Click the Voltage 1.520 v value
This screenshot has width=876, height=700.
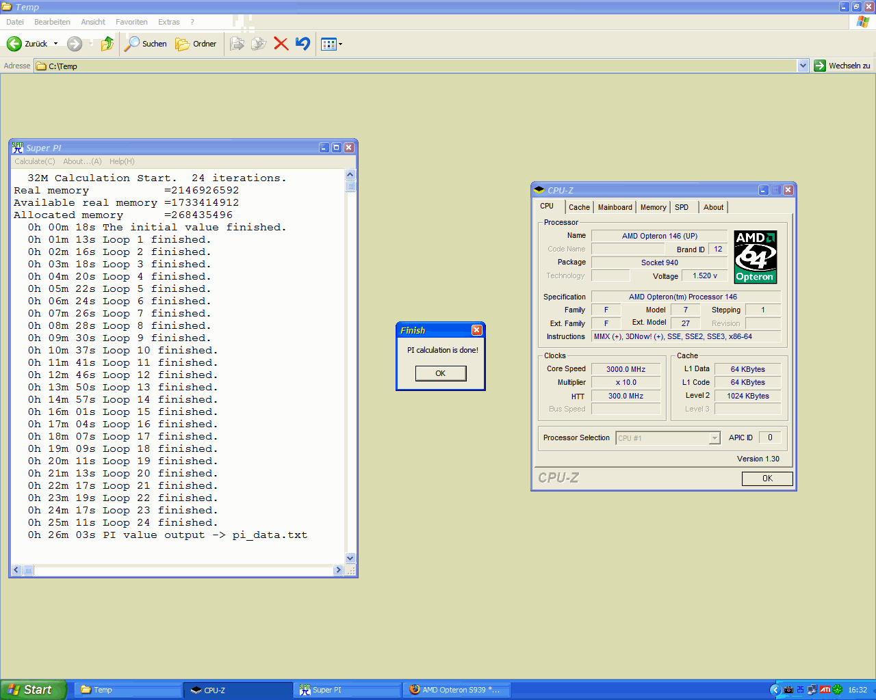tap(705, 276)
